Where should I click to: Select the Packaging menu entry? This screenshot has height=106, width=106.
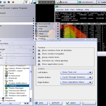[x=47, y=36]
